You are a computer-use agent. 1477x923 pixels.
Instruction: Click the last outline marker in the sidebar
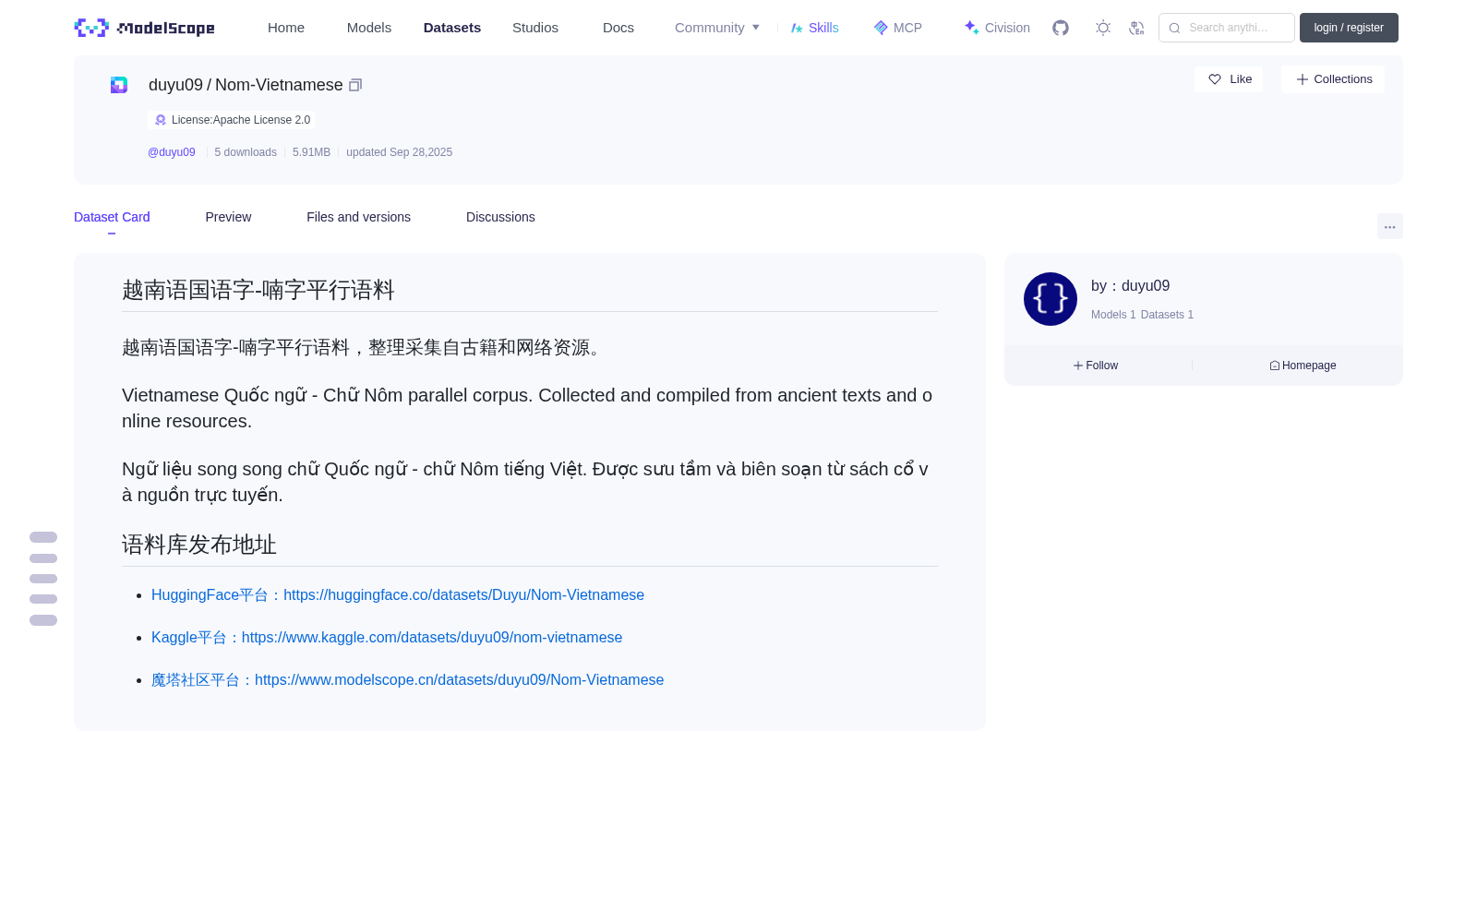coord(43,620)
